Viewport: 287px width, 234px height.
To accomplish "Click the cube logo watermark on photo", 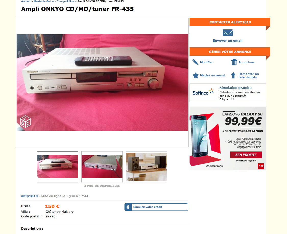I will point(26,122).
